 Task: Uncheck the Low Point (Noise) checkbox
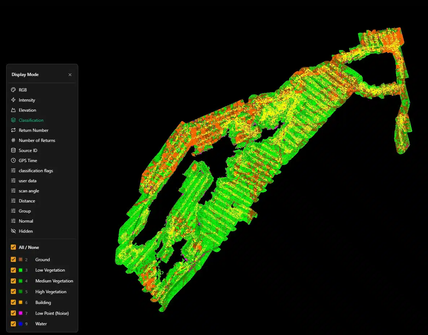click(13, 313)
